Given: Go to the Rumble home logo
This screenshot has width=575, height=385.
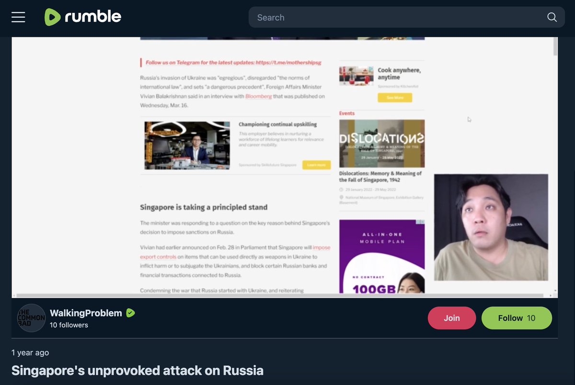Looking at the screenshot, I should 83,17.
